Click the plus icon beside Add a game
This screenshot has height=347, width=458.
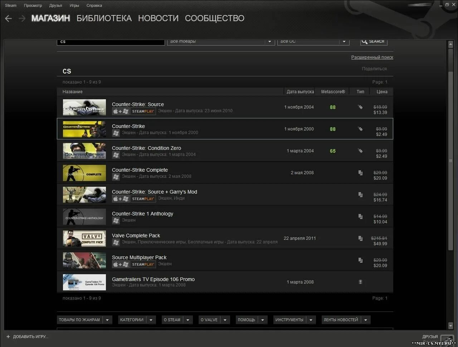[8, 337]
